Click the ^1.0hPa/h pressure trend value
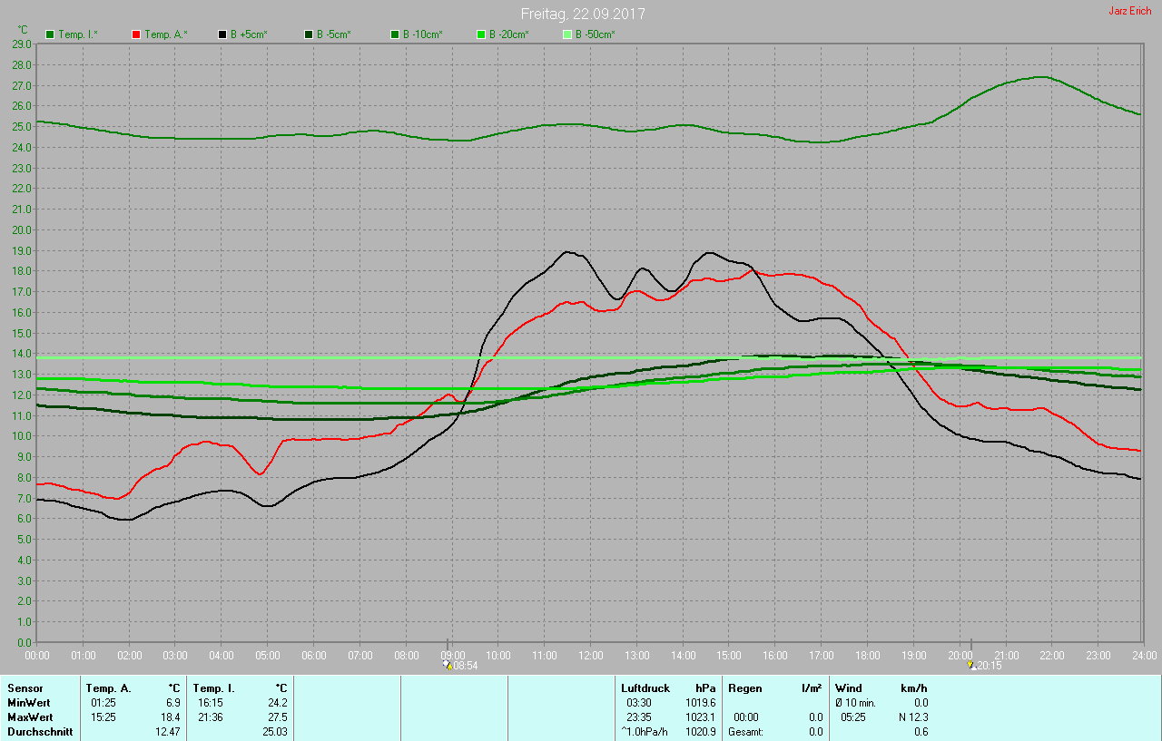 click(645, 732)
